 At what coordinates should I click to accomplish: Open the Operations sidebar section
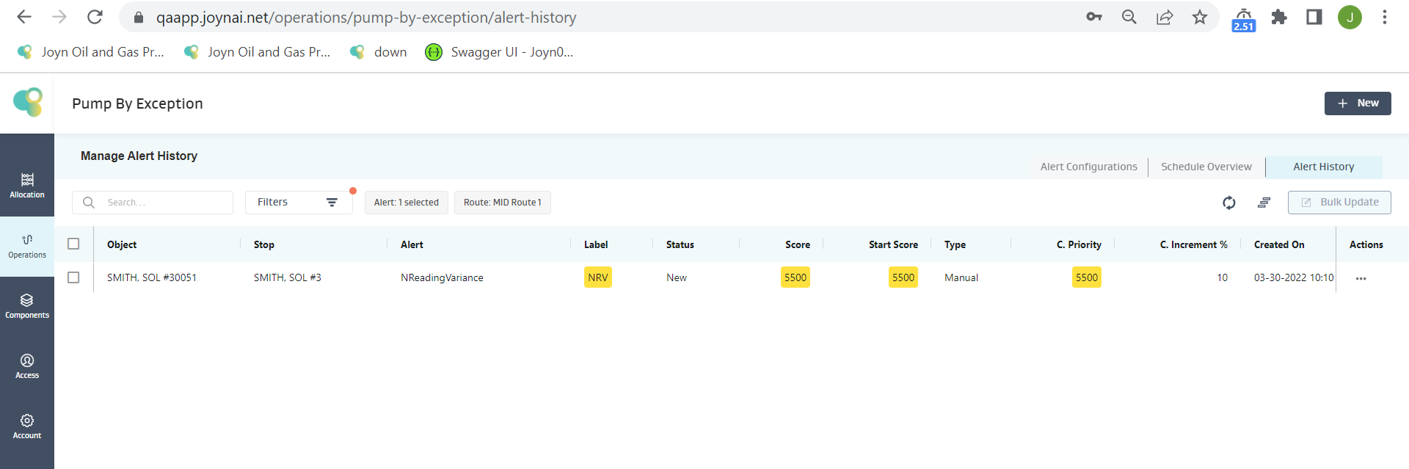click(x=27, y=246)
